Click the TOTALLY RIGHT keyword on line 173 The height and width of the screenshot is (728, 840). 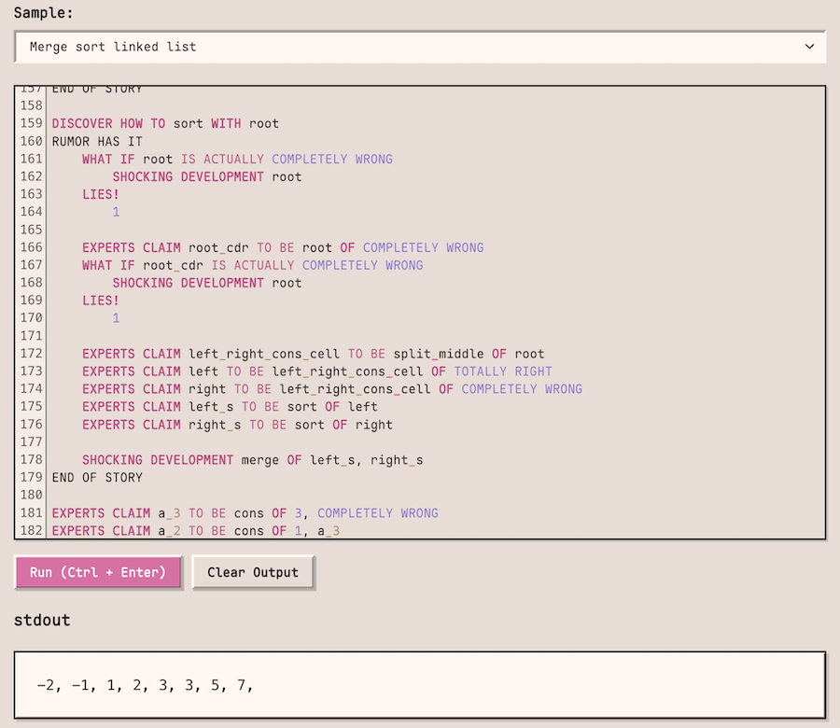[503, 371]
